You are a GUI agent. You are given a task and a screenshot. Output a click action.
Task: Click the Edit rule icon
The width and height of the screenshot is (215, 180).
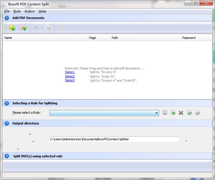coord(165,113)
